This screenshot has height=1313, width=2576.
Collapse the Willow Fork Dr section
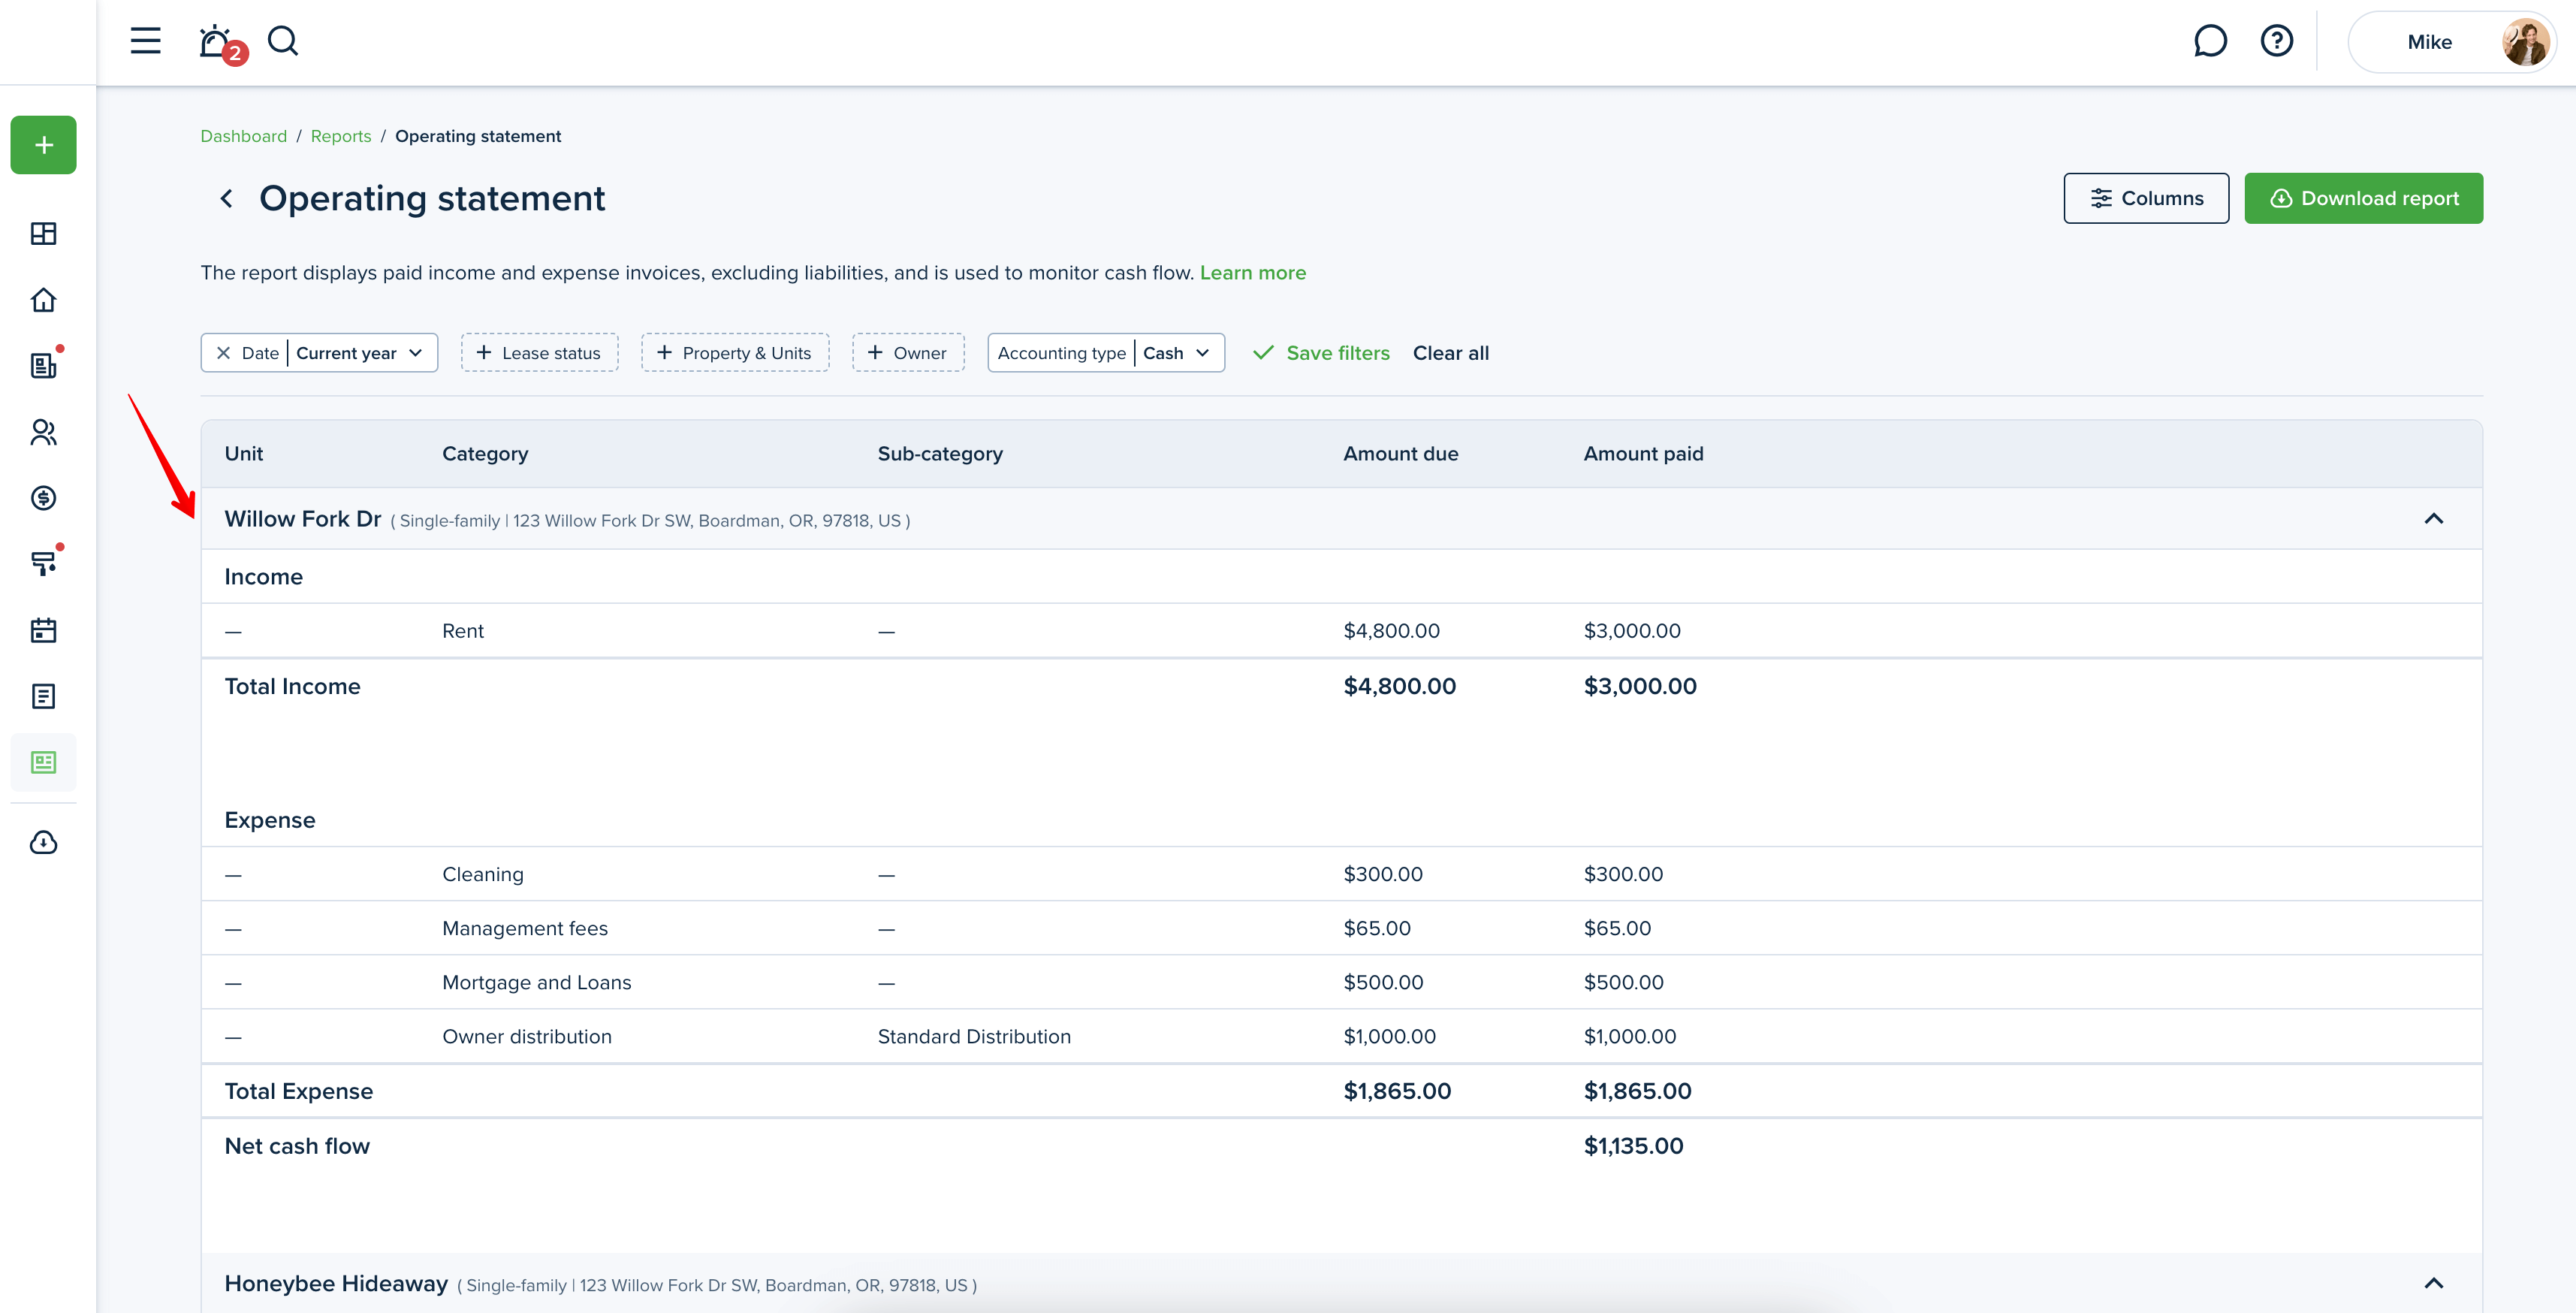tap(2433, 519)
